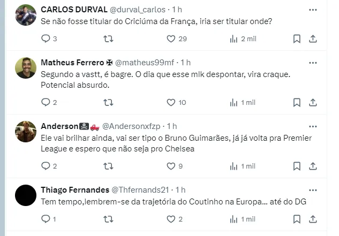
Task: Reply to CARLOS DURVAL's tweet
Action: coord(46,39)
